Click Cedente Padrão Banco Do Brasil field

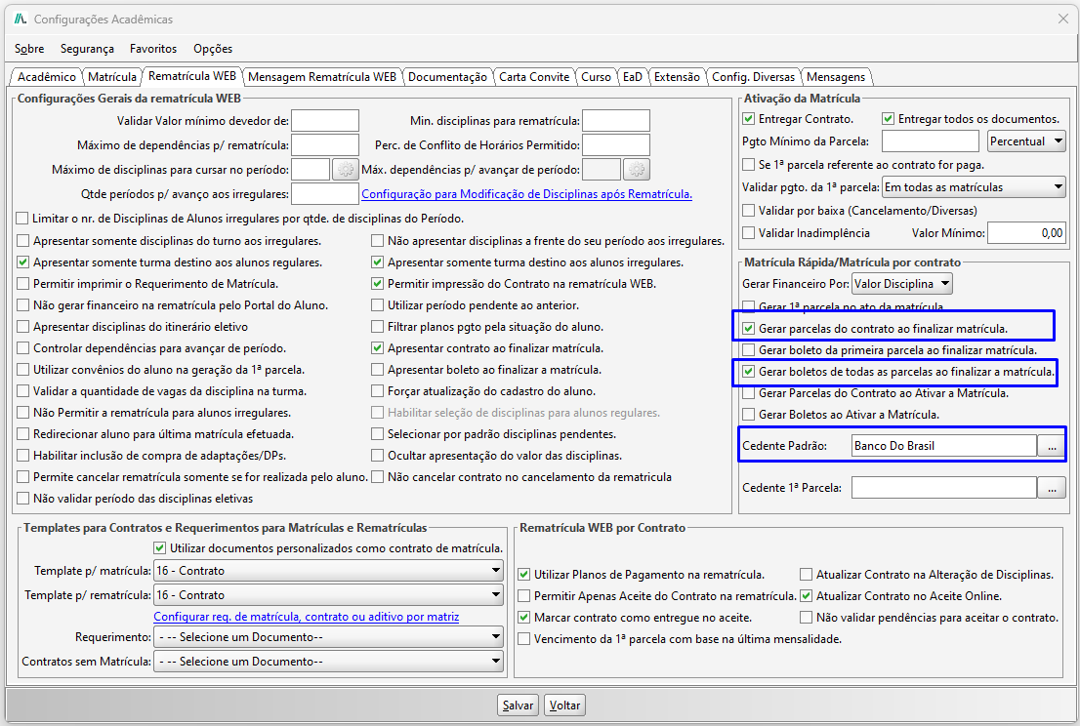coord(944,446)
